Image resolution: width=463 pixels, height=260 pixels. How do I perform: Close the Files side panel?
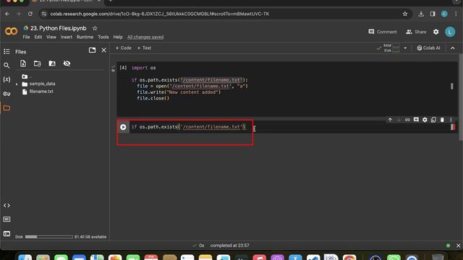tap(103, 50)
